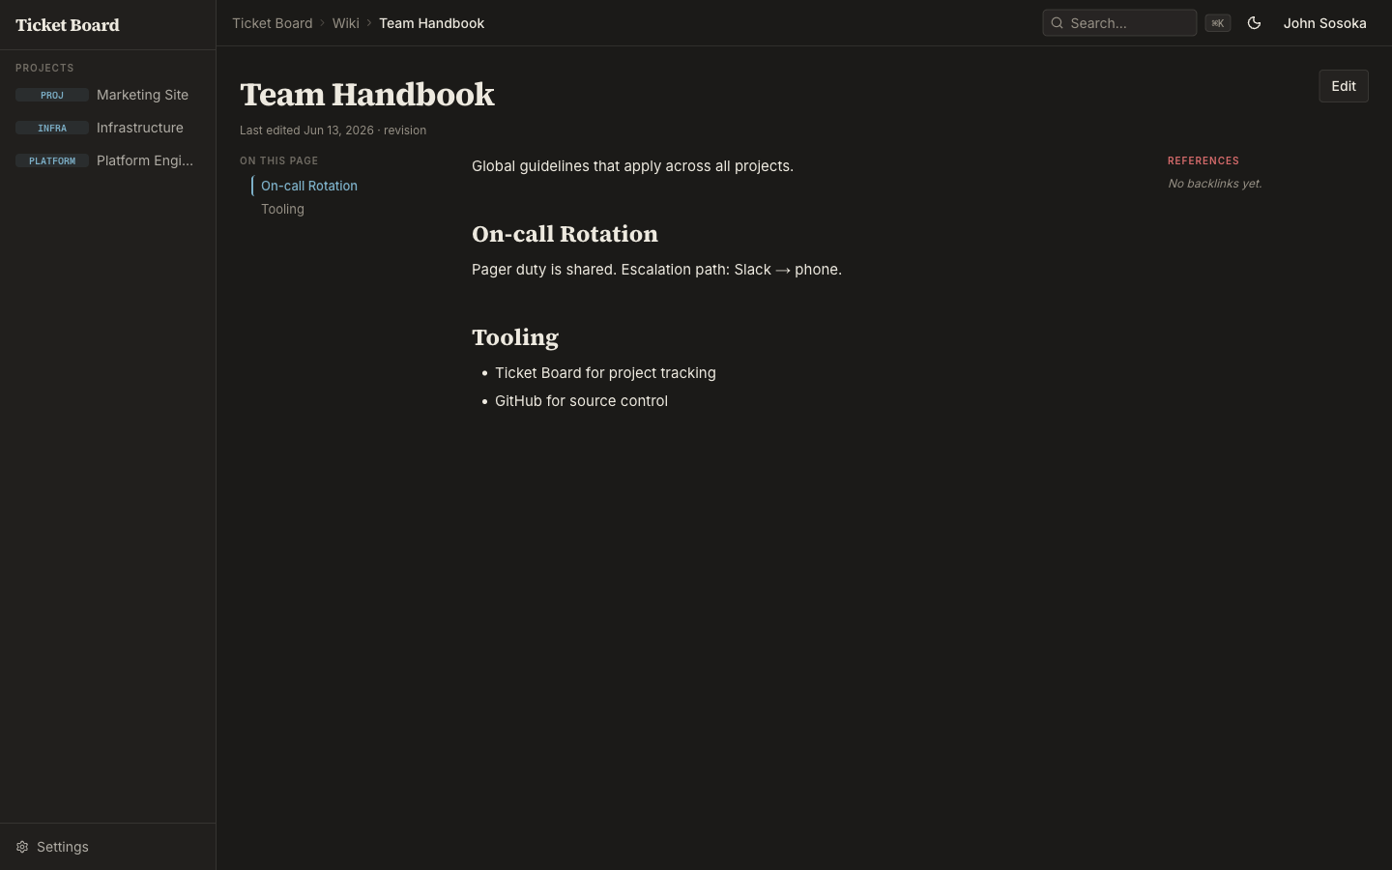Click the revision link text
This screenshot has height=870, width=1392.
405,130
